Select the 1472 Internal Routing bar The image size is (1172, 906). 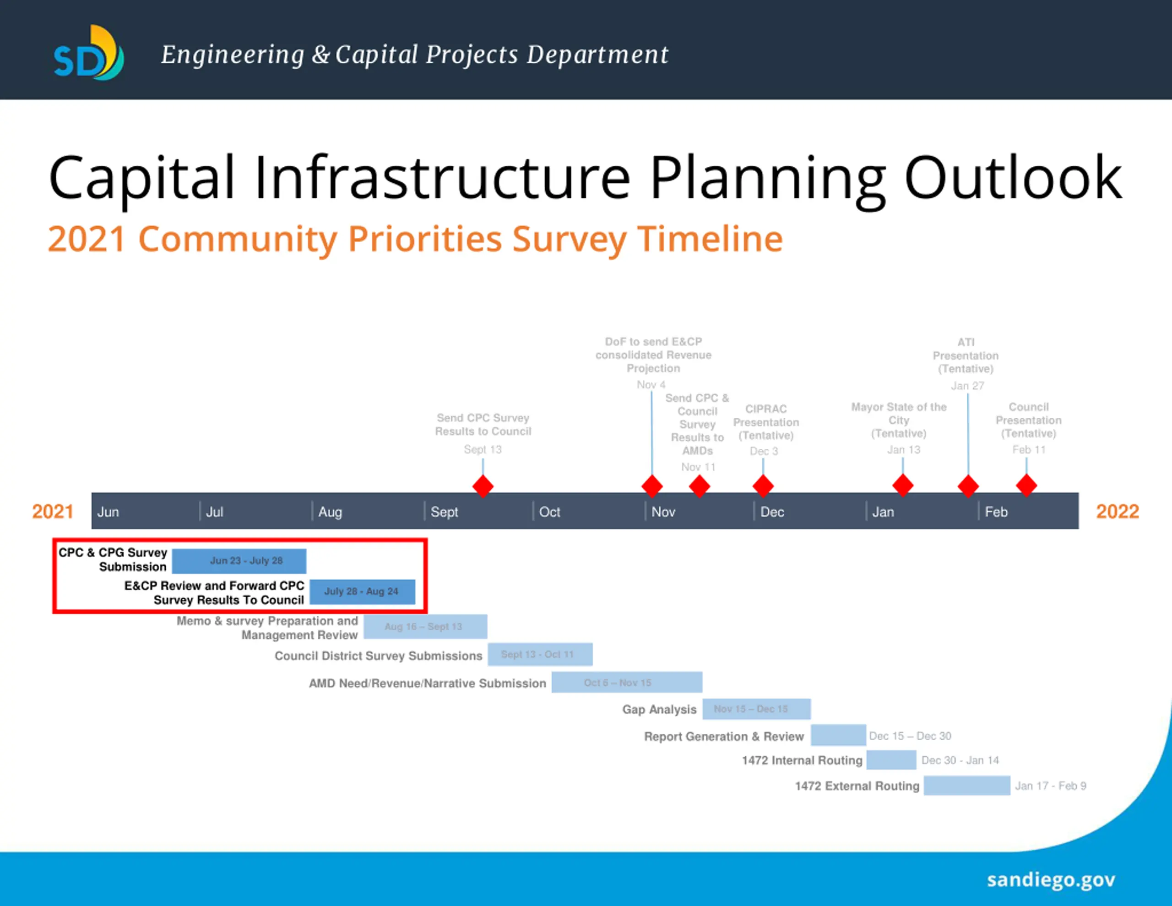tap(891, 760)
